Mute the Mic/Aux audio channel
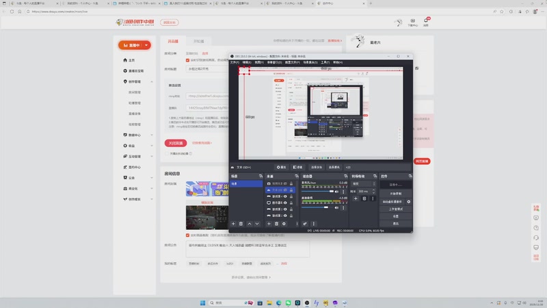This screenshot has height=308, width=547. click(x=336, y=192)
